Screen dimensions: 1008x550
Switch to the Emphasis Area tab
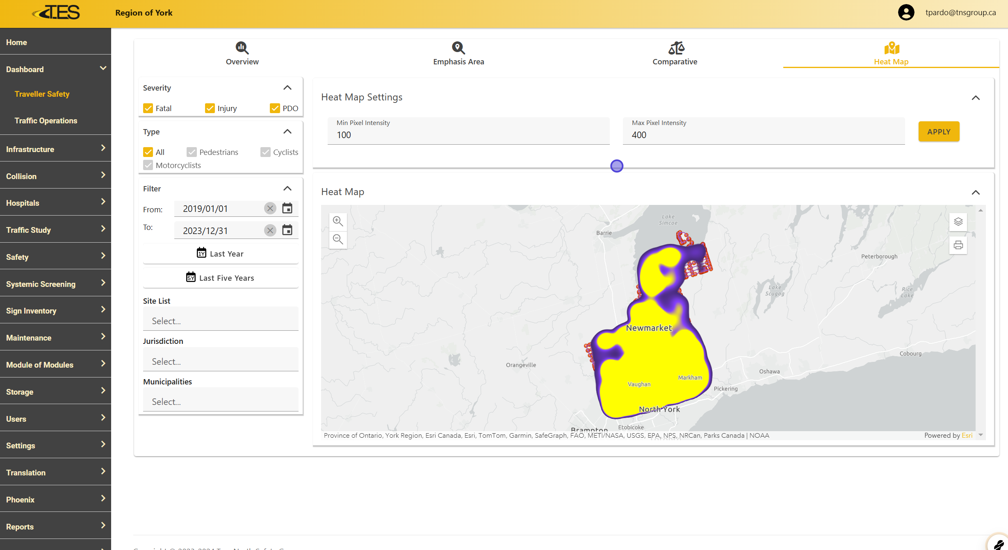point(458,54)
